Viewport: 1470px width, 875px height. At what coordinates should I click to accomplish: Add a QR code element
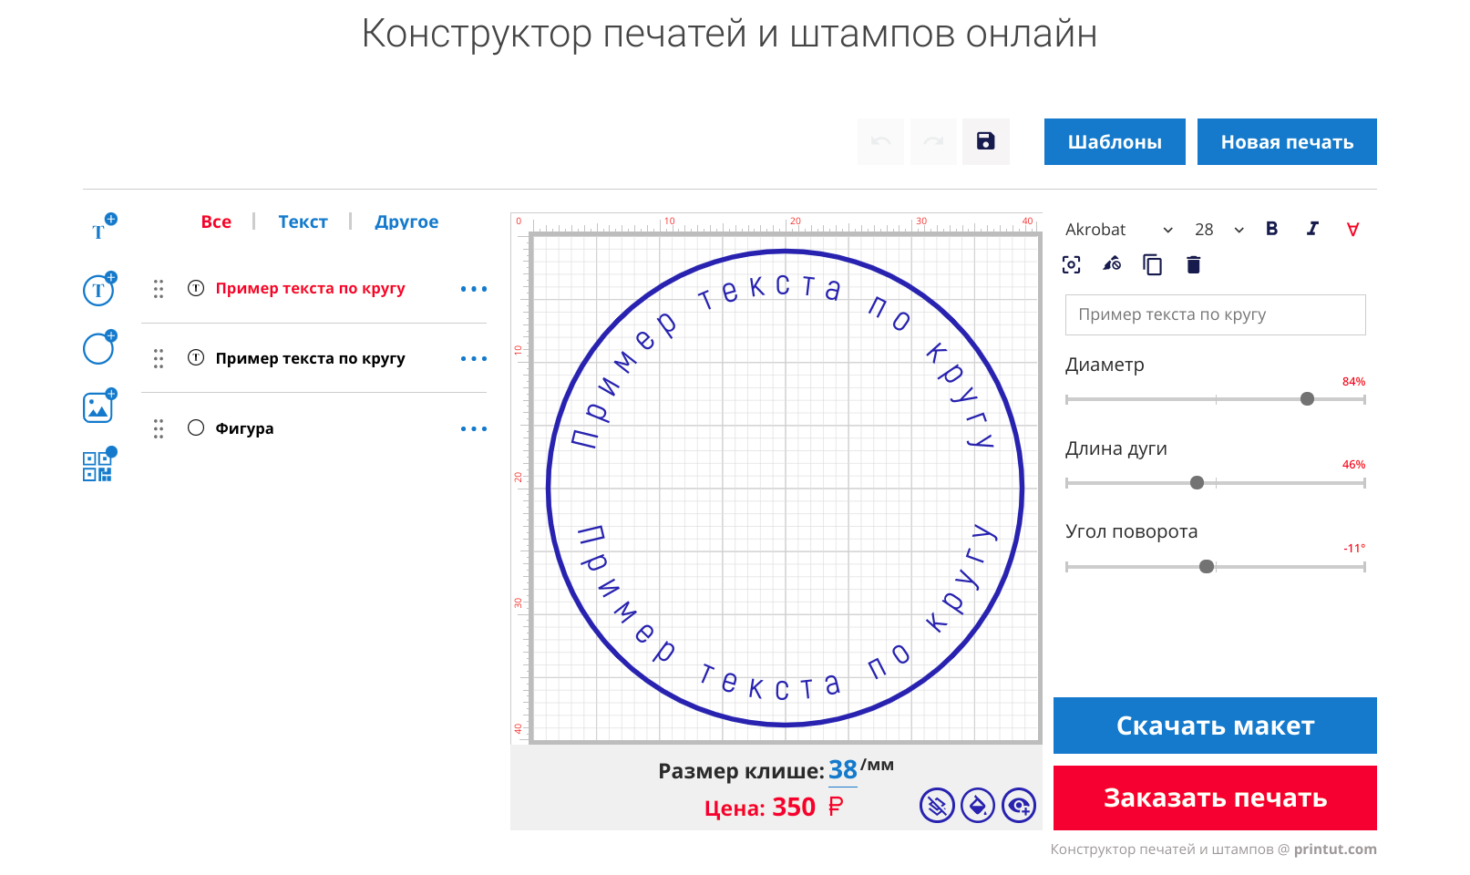click(x=98, y=466)
